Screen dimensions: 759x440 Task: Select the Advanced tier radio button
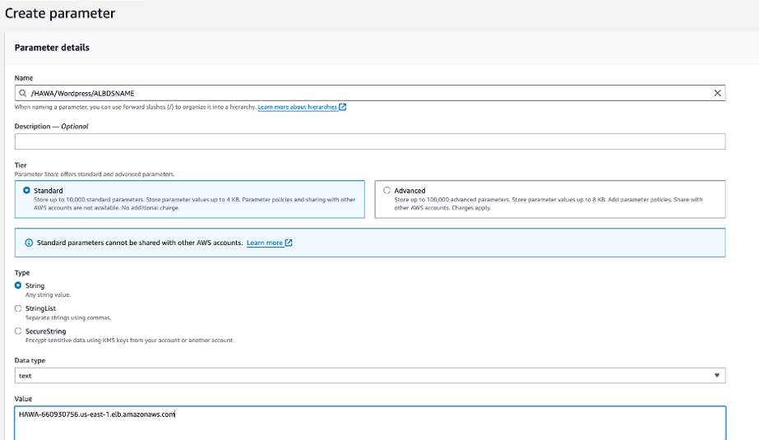(386, 190)
